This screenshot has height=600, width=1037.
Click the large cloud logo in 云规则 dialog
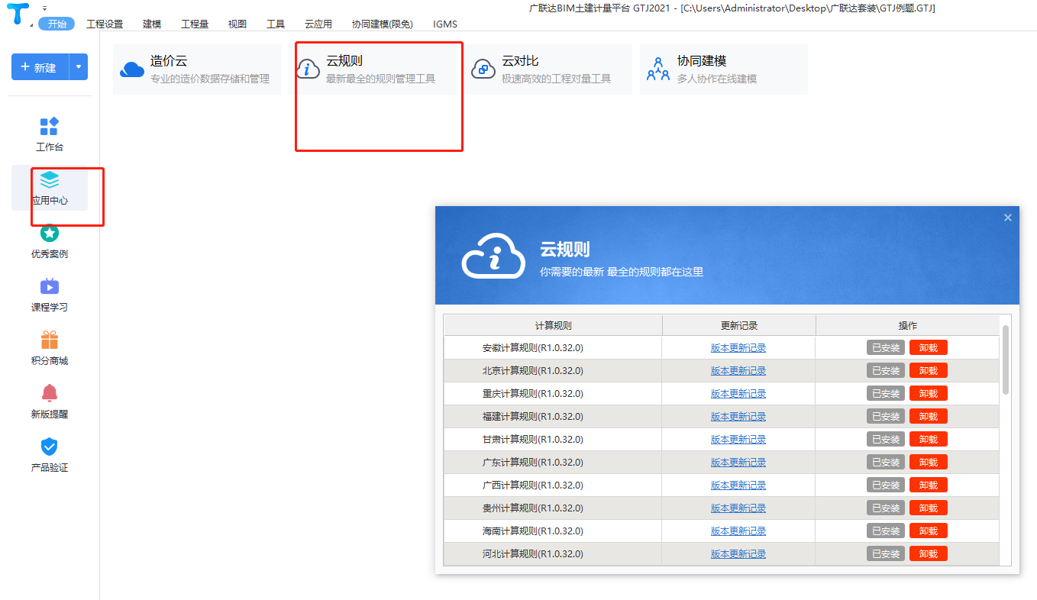click(x=493, y=256)
